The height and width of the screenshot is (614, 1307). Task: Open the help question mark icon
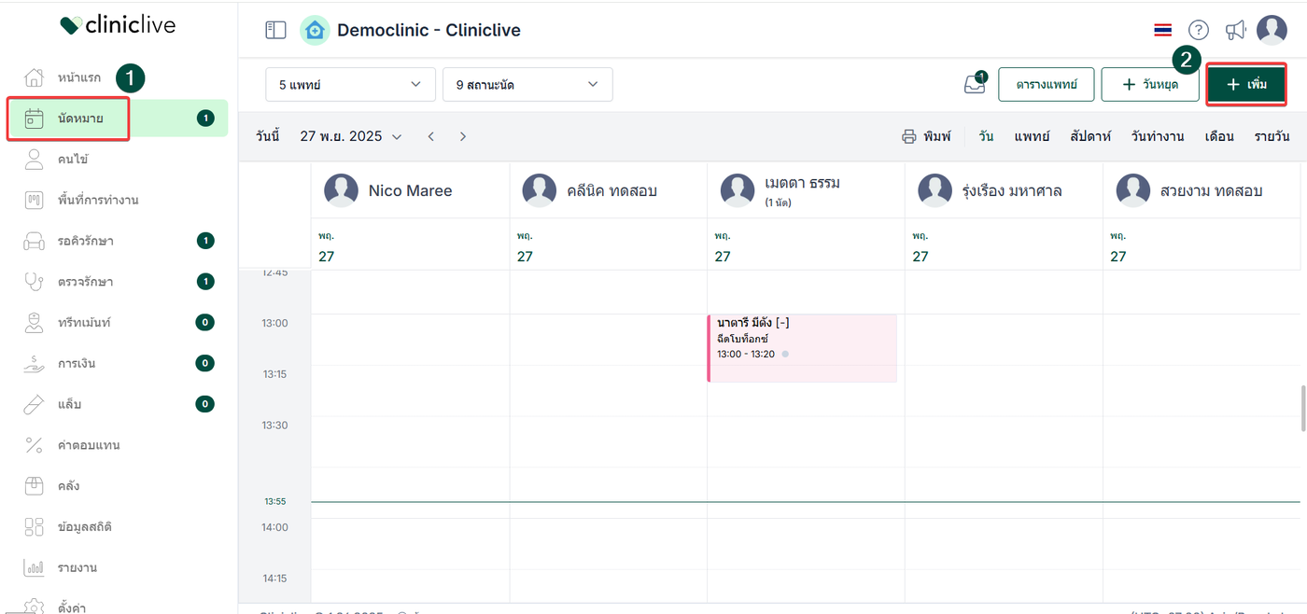tap(1198, 30)
